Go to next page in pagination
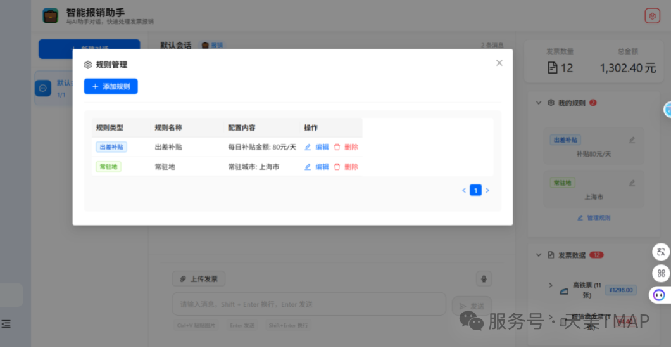Viewport: 671px width, 348px height. tap(487, 190)
